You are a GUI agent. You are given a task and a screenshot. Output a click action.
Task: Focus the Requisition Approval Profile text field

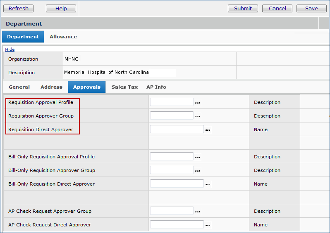172,102
